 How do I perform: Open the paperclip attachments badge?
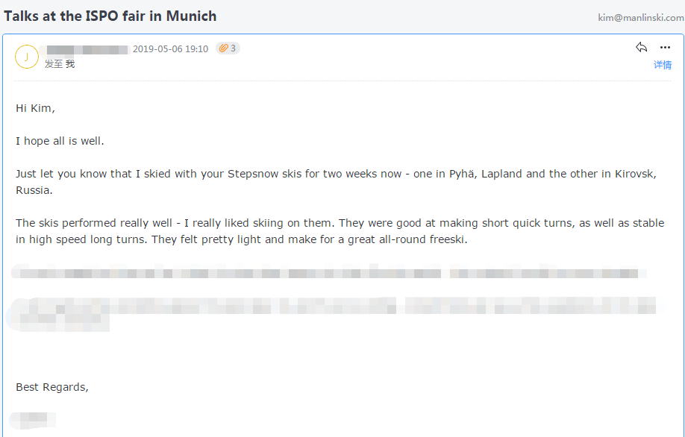tap(223, 48)
